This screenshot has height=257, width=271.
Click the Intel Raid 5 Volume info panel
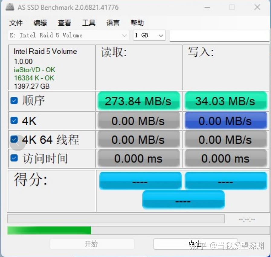pos(51,67)
